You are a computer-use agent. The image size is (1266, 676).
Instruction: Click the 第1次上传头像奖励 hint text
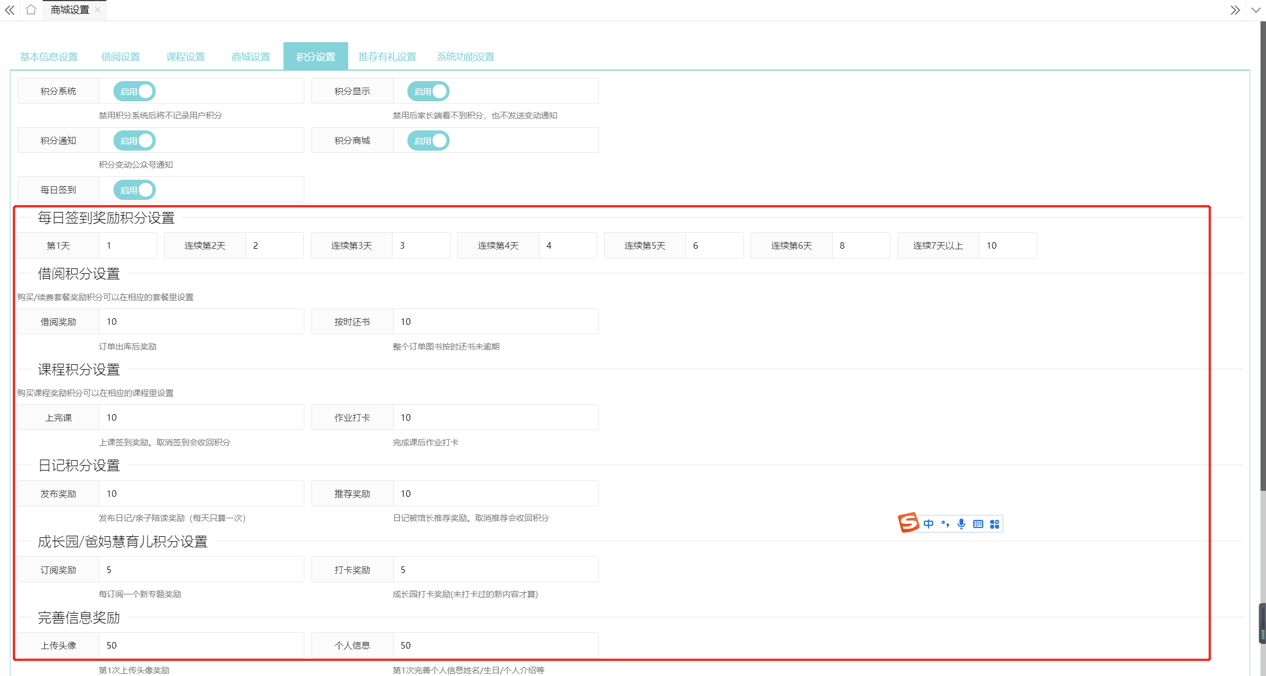(x=134, y=671)
